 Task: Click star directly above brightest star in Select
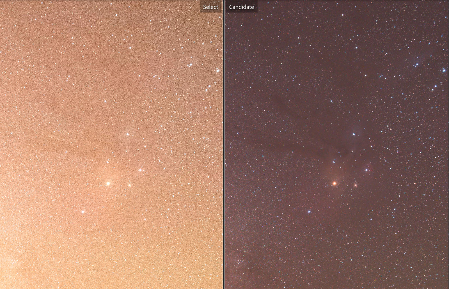(107, 162)
